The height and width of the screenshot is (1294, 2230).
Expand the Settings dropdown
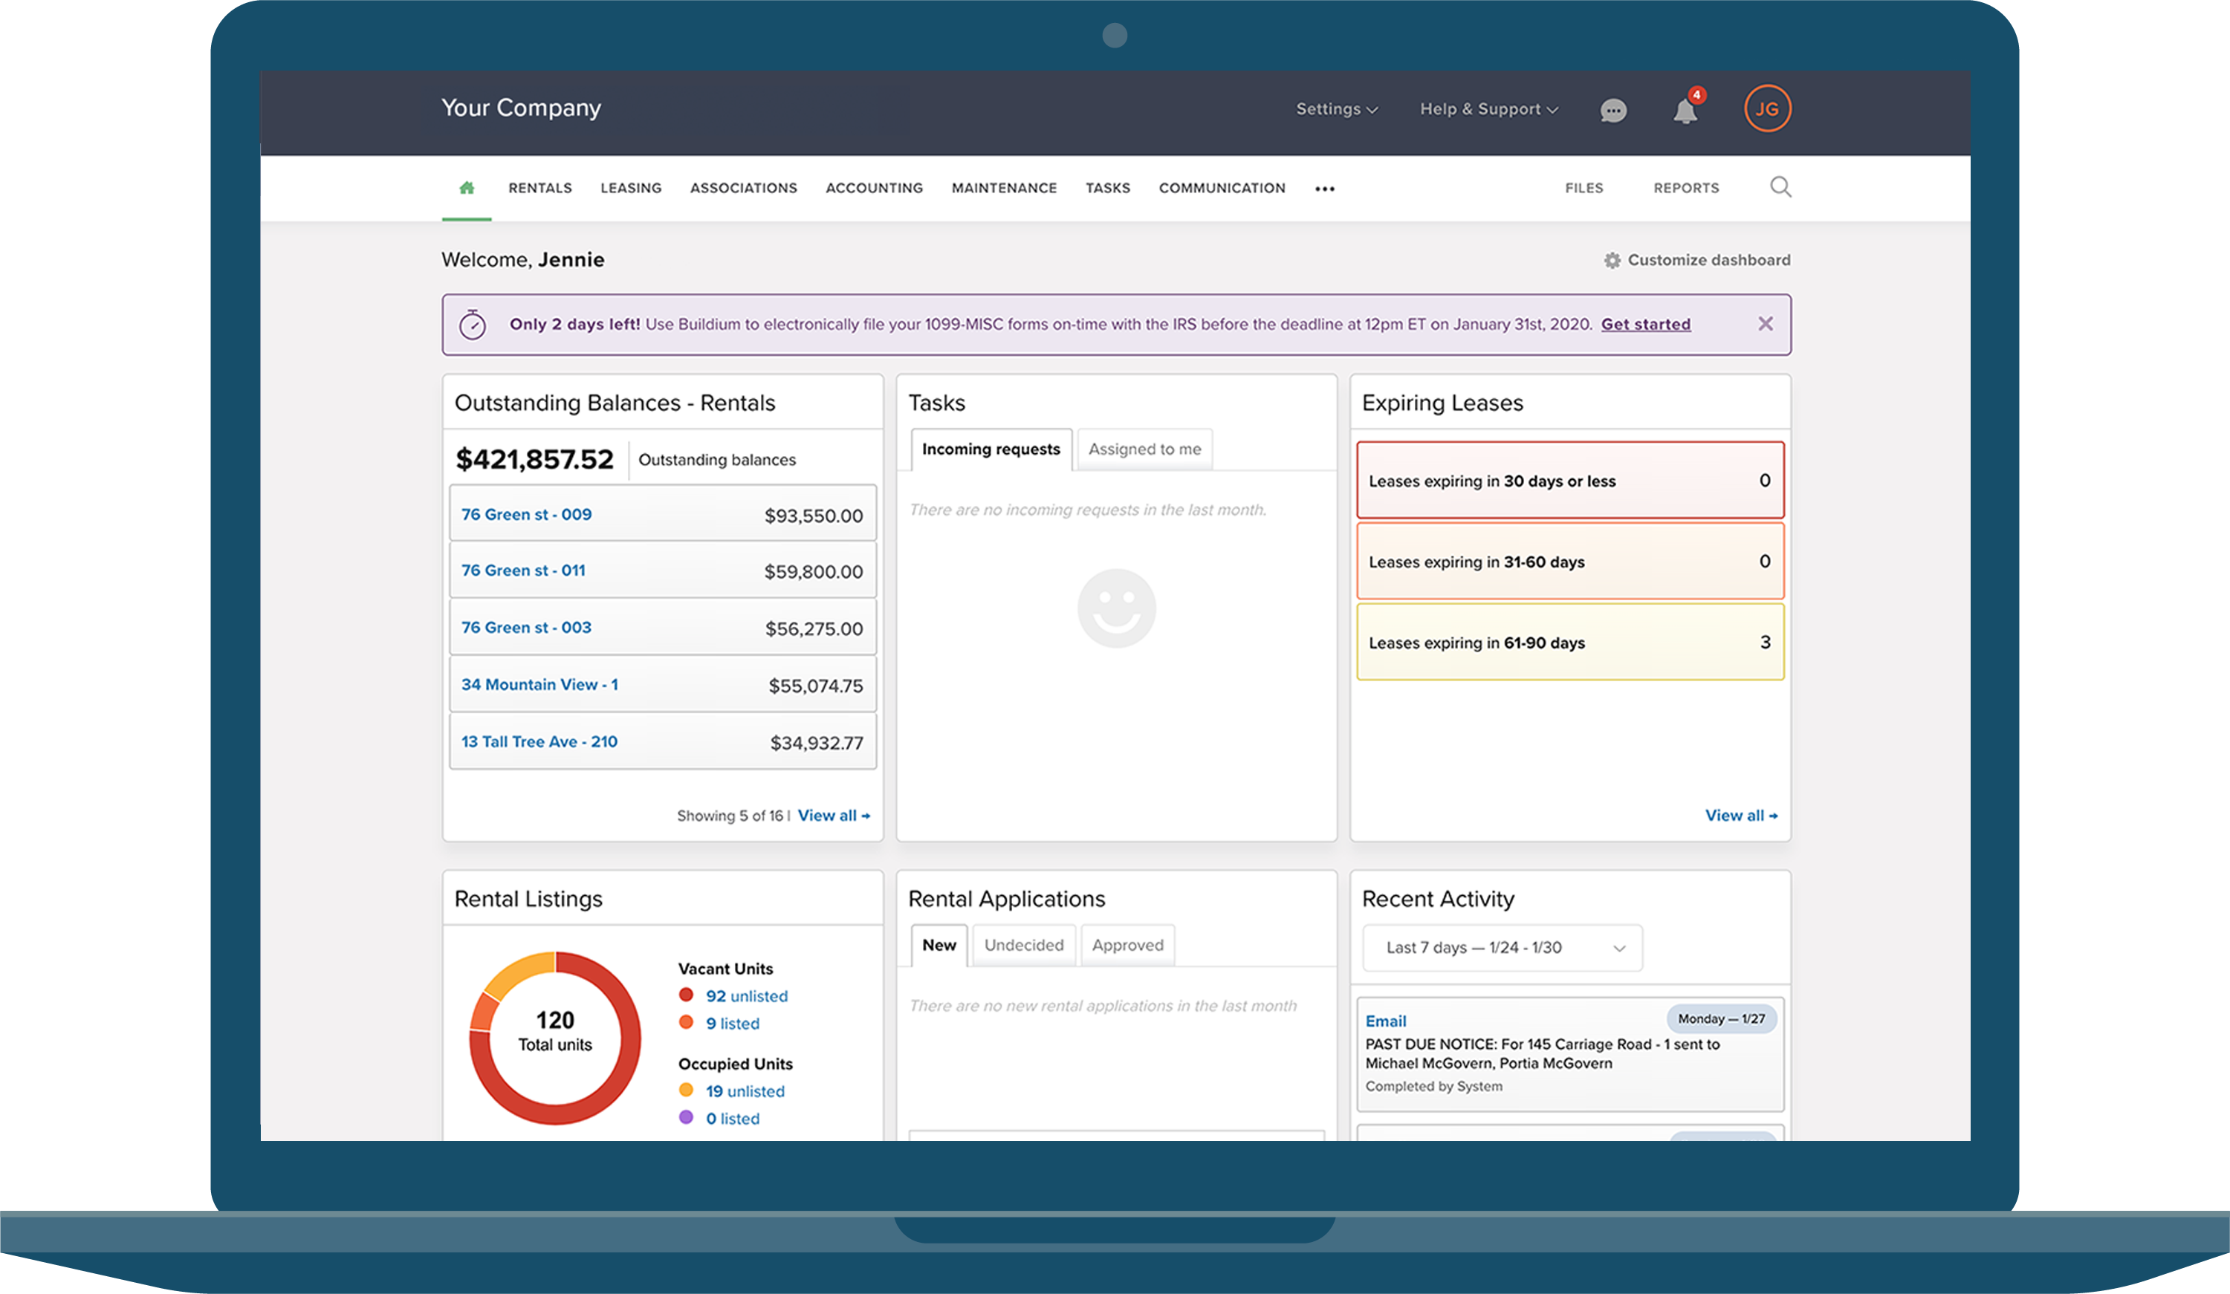[x=1336, y=108]
